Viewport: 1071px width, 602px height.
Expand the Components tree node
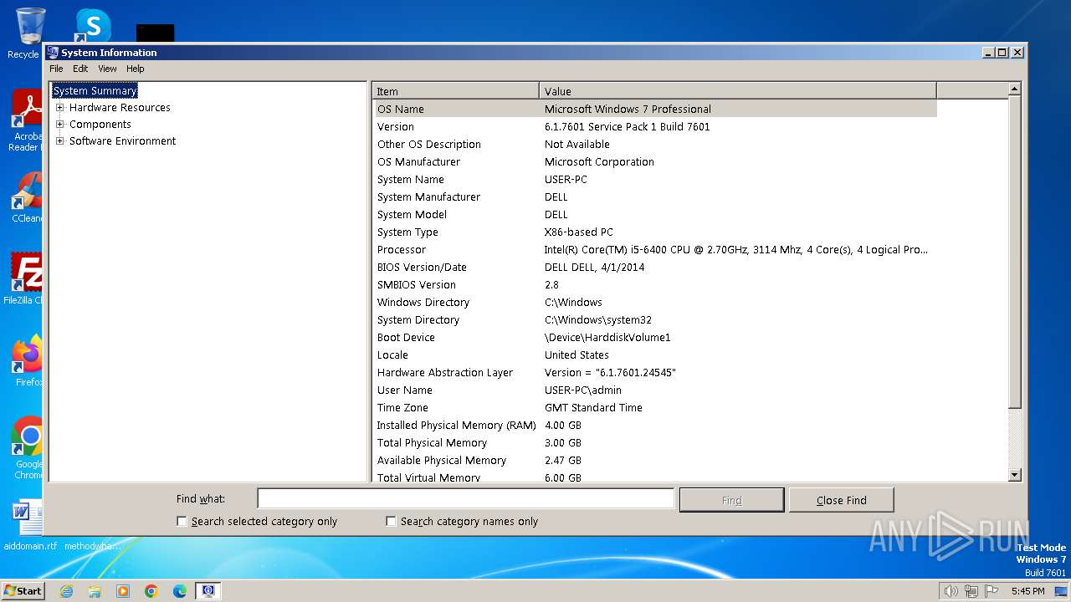pos(60,124)
